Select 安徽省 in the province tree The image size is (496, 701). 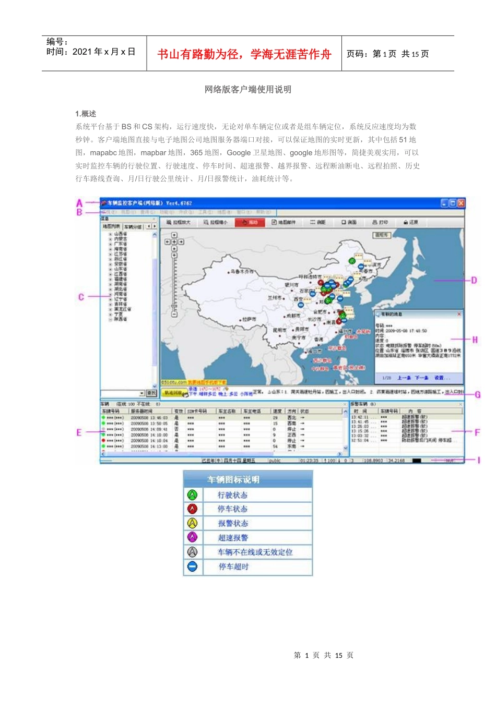coord(121,264)
